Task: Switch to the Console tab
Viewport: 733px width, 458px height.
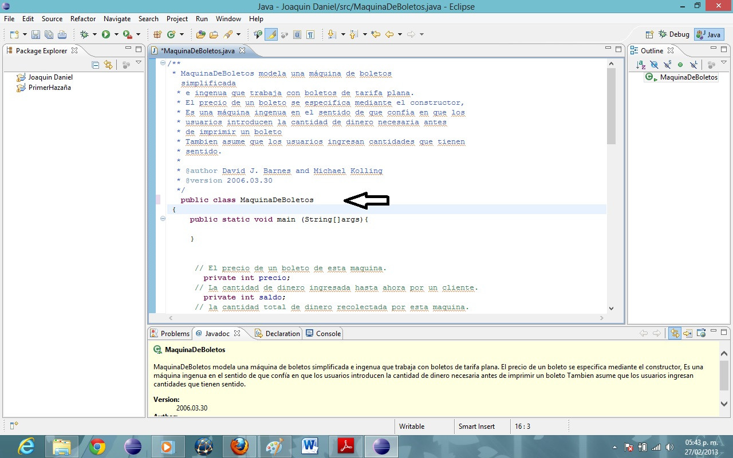Action: pyautogui.click(x=324, y=333)
